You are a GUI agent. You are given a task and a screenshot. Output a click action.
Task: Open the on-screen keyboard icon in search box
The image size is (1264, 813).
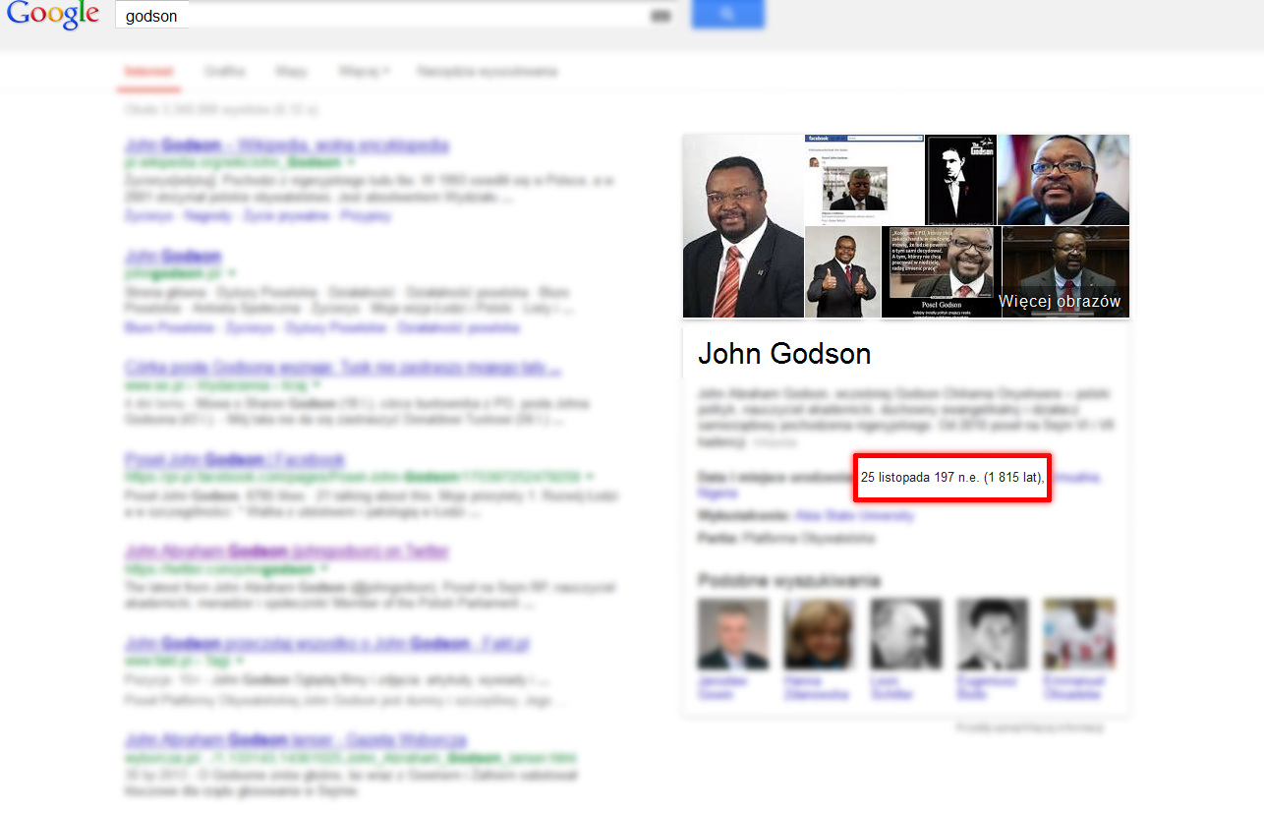(x=661, y=16)
